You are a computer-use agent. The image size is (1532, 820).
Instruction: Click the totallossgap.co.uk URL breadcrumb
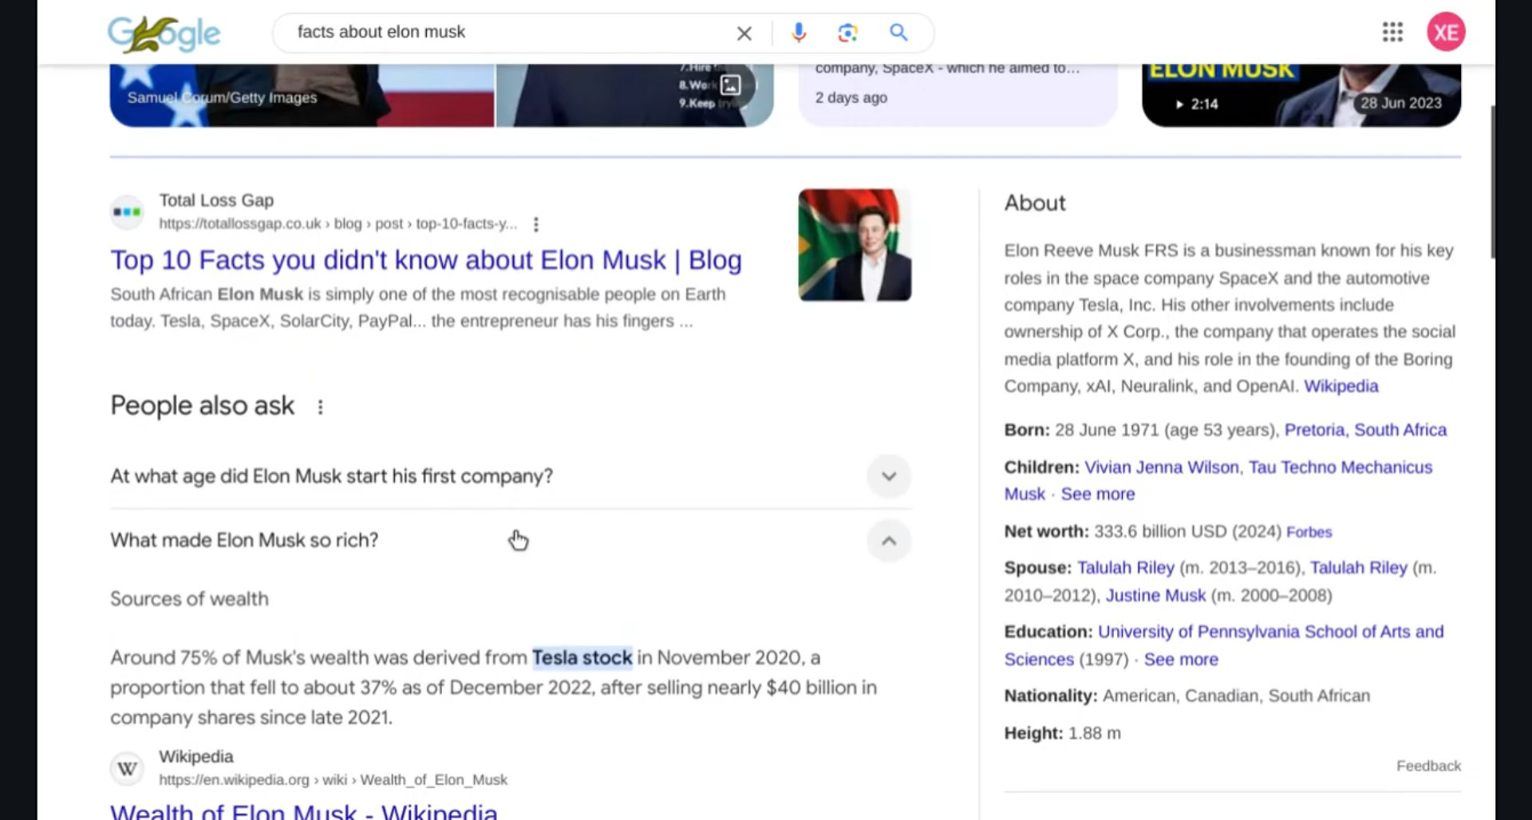[338, 224]
